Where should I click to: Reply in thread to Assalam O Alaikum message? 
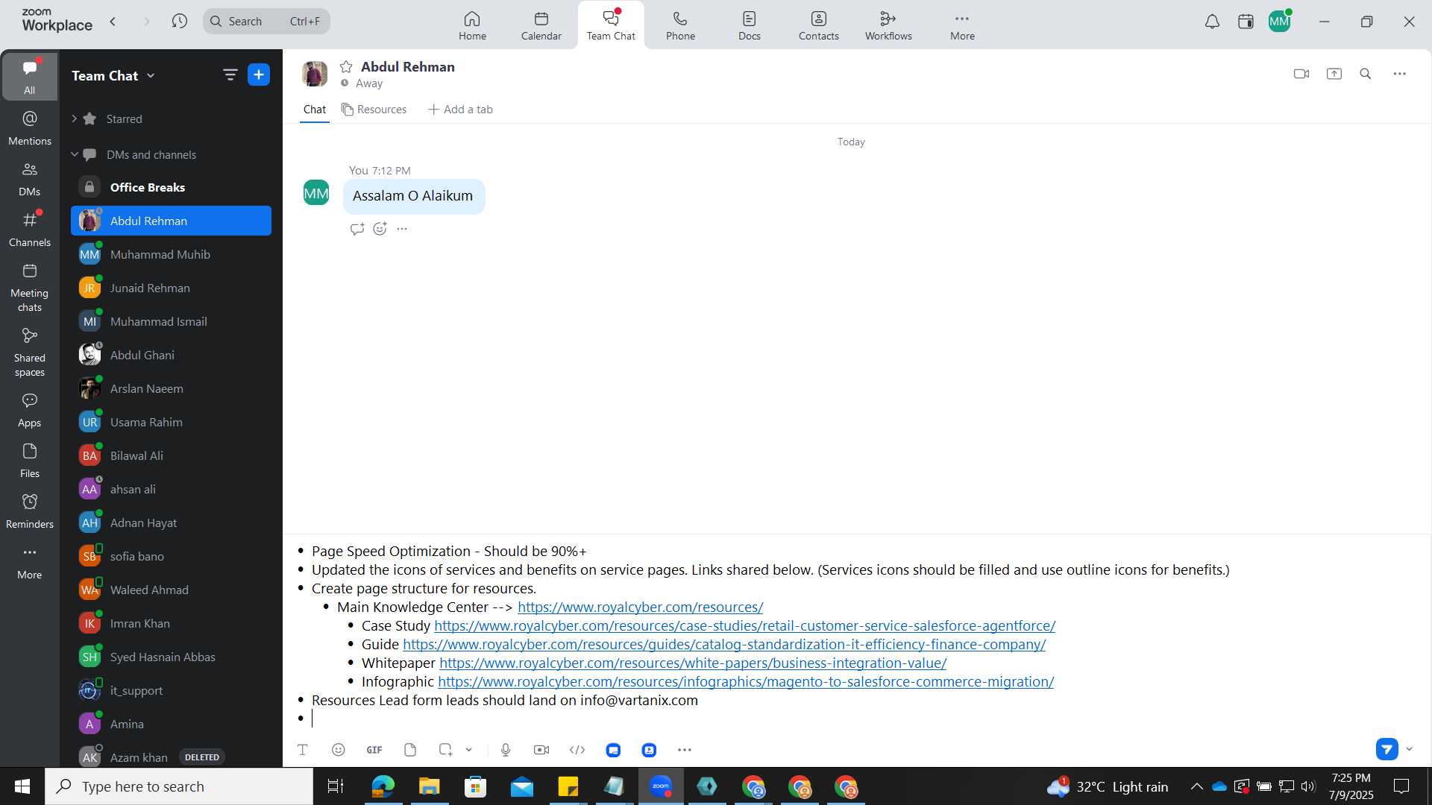click(x=357, y=229)
